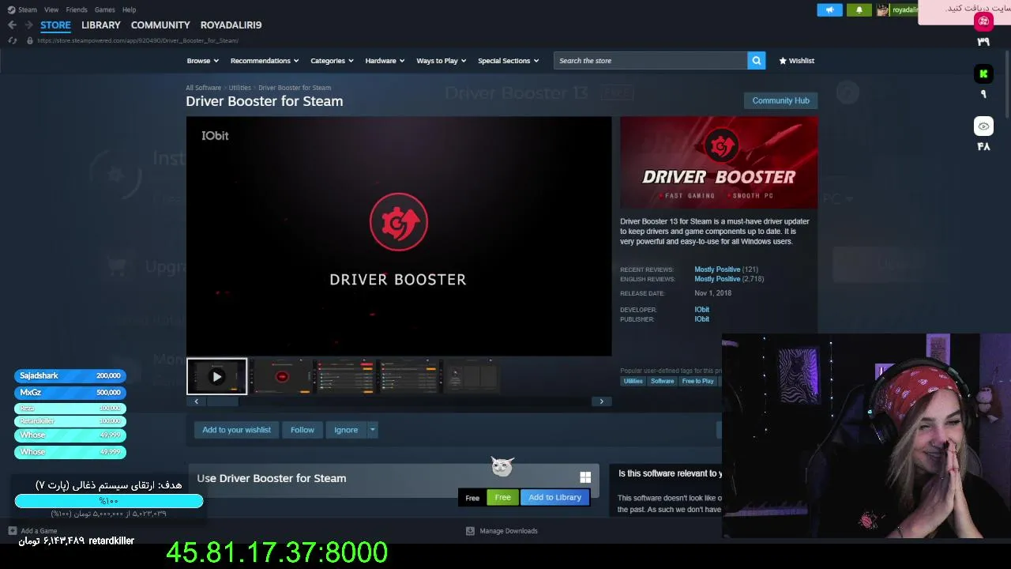Open the Hardware dropdown
Image resolution: width=1011 pixels, height=569 pixels.
(385, 61)
